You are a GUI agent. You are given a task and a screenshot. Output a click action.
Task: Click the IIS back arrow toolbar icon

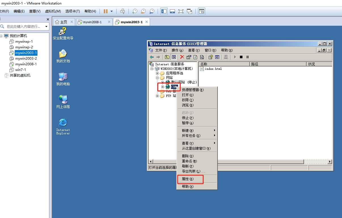(x=152, y=57)
